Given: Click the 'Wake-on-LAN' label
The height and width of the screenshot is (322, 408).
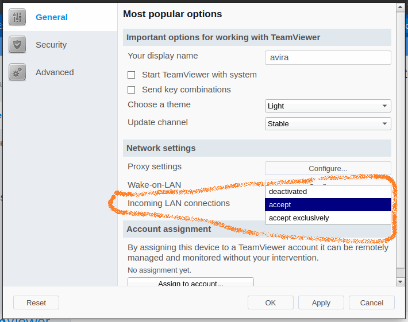Looking at the screenshot, I should pos(155,185).
